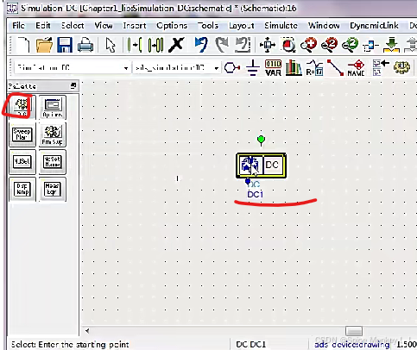This screenshot has width=417, height=350.
Task: Click the wire NAME label tool
Action: 357,68
